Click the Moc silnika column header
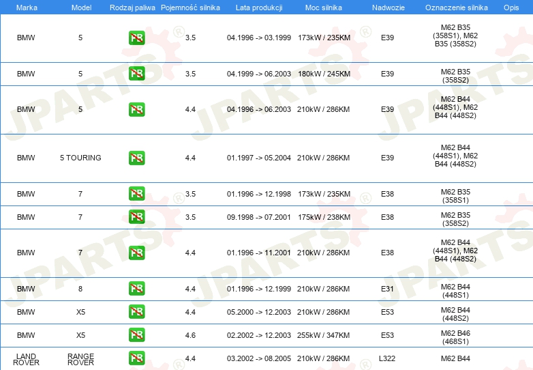 click(x=324, y=8)
